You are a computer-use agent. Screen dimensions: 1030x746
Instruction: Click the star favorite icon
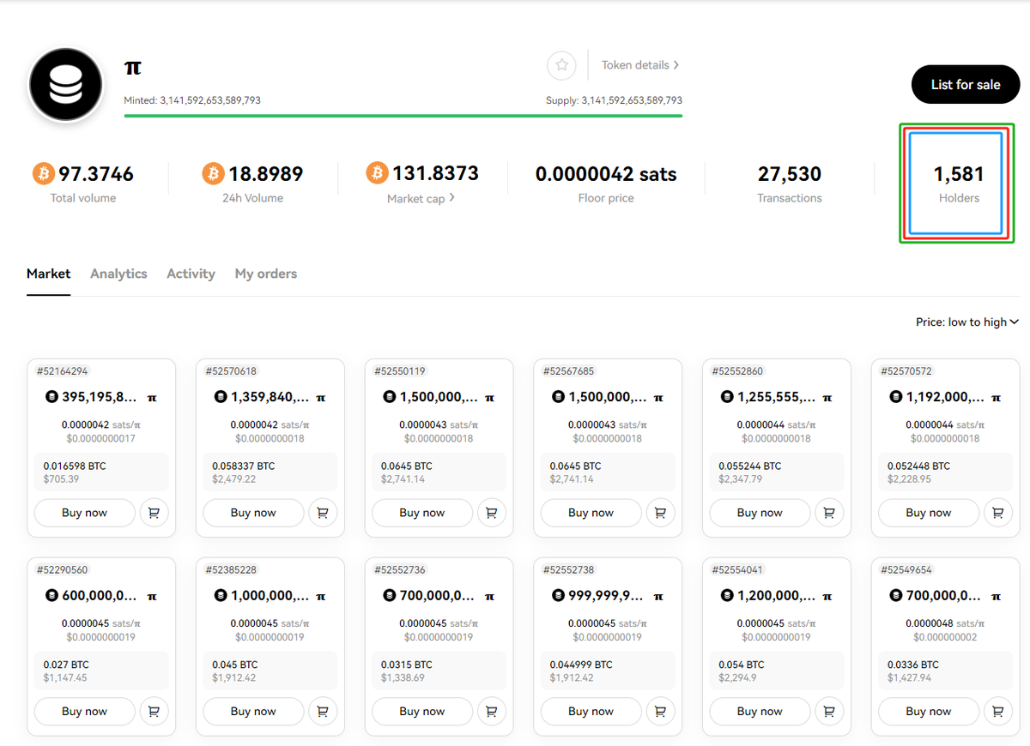click(x=561, y=65)
